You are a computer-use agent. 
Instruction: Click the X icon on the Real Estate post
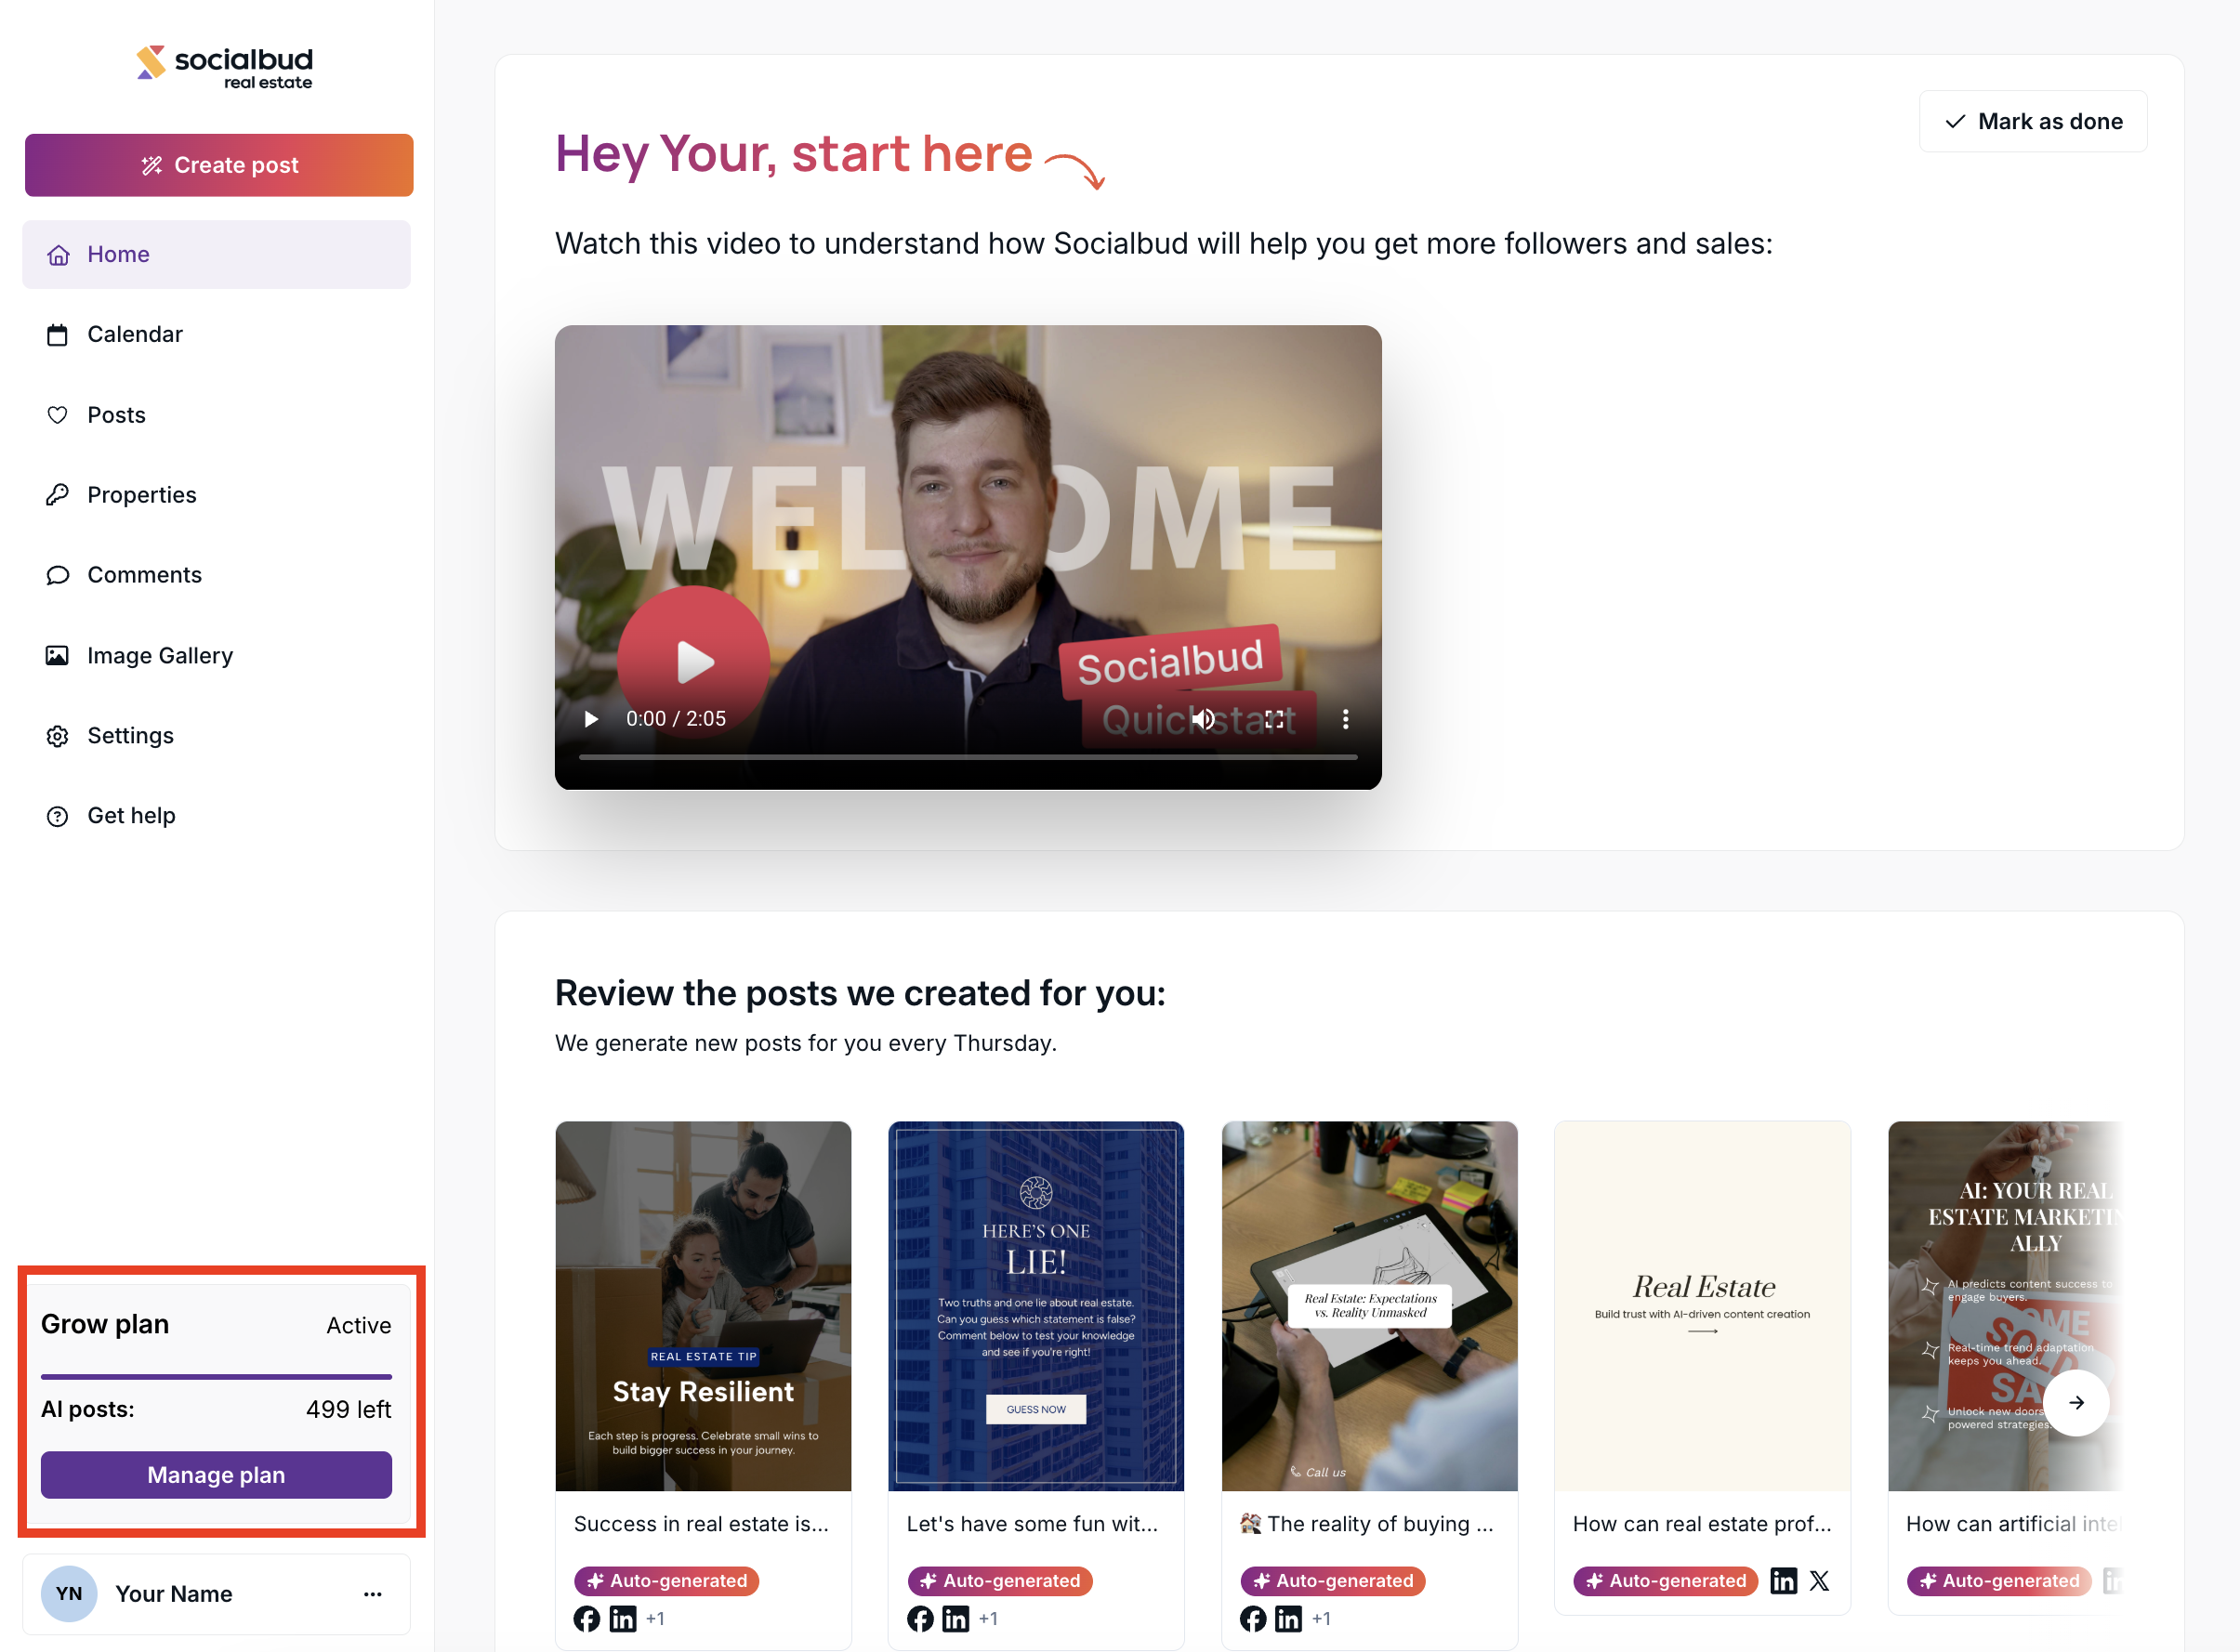1819,1581
